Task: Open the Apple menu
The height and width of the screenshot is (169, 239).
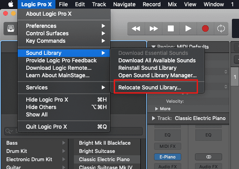Action: pyautogui.click(x=11, y=4)
